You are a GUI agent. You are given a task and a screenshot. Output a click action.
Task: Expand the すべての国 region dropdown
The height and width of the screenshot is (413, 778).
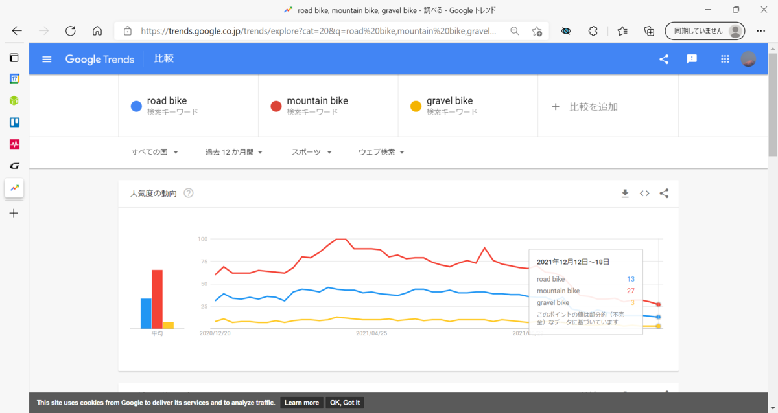click(x=155, y=152)
